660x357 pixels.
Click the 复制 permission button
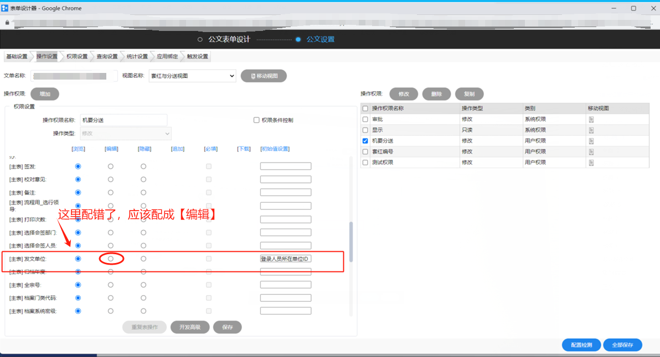point(470,94)
